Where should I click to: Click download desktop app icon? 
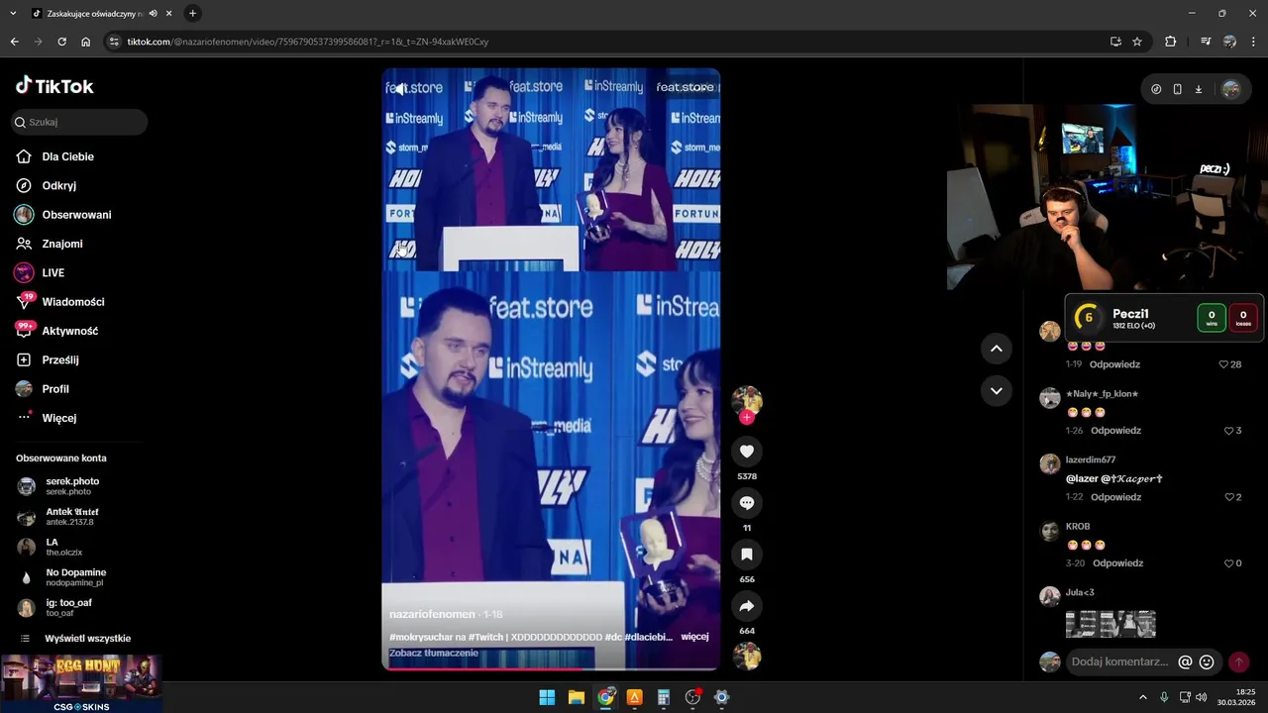click(x=1198, y=89)
